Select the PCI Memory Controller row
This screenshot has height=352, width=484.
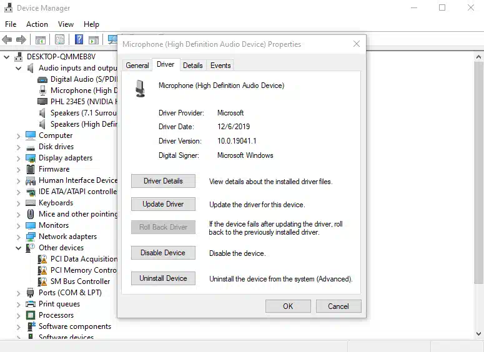(x=77, y=270)
